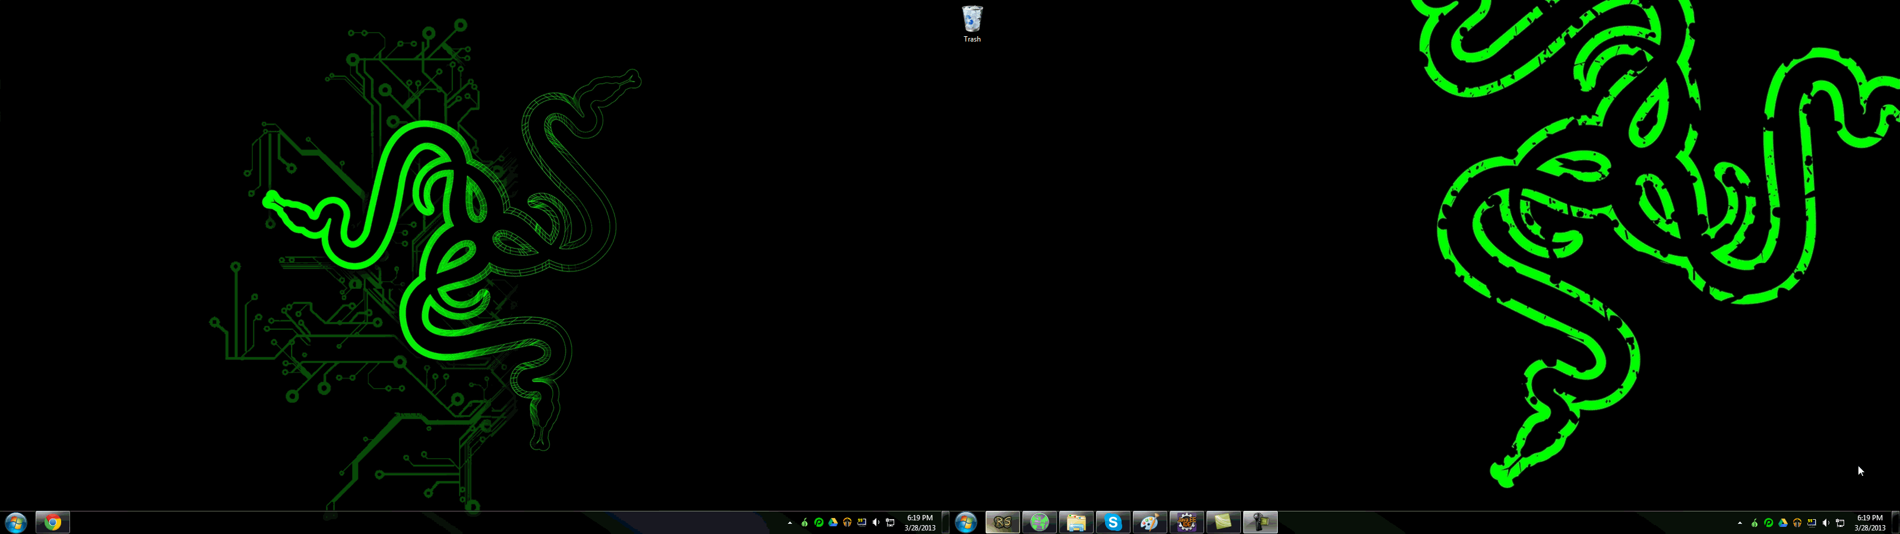
Task: Open the Start orb next to RS button
Action: (x=965, y=523)
